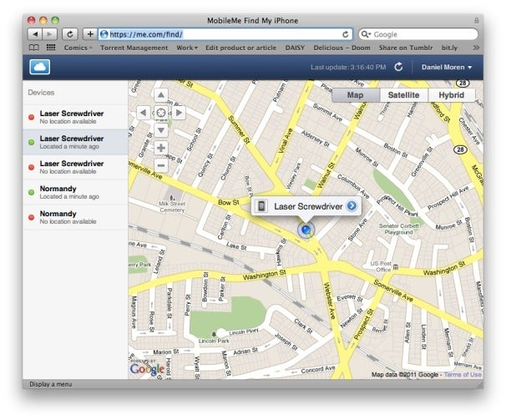506x420 pixels.
Task: Pan the map down
Action: coord(161,130)
